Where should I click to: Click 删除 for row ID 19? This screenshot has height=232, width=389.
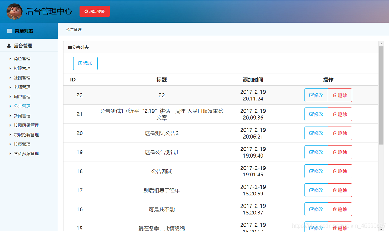click(340, 152)
